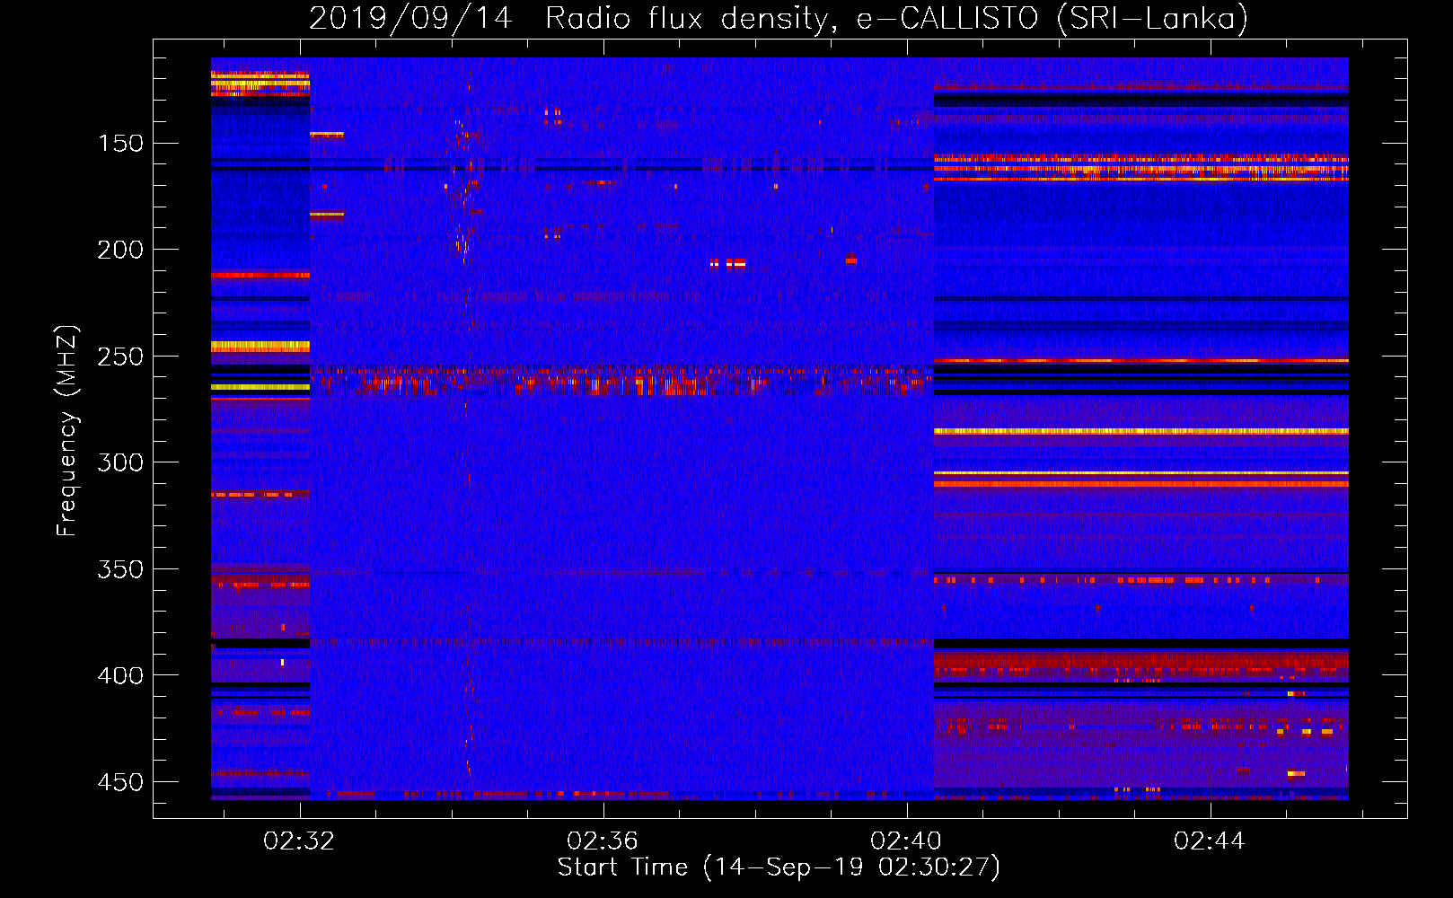Click the 02:32 time tick label
The width and height of the screenshot is (1453, 898).
(299, 841)
